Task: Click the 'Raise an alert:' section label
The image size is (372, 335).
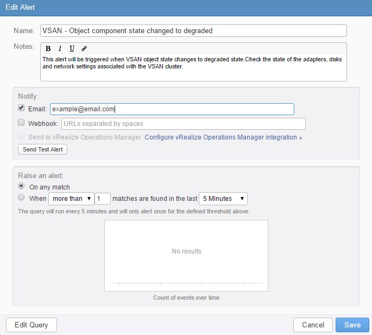Action: (41, 175)
